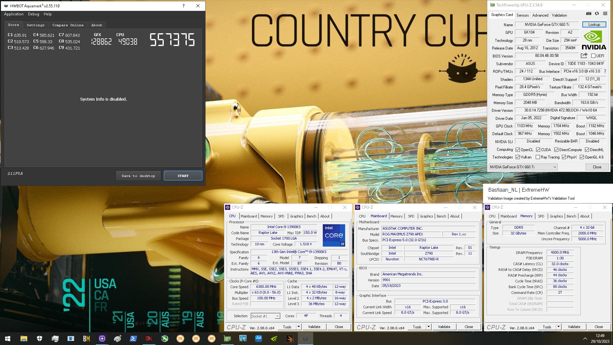Toggle the OpenGL 4.6 checkbox

[x=582, y=157]
